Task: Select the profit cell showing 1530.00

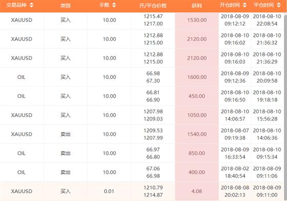Action: [197, 20]
